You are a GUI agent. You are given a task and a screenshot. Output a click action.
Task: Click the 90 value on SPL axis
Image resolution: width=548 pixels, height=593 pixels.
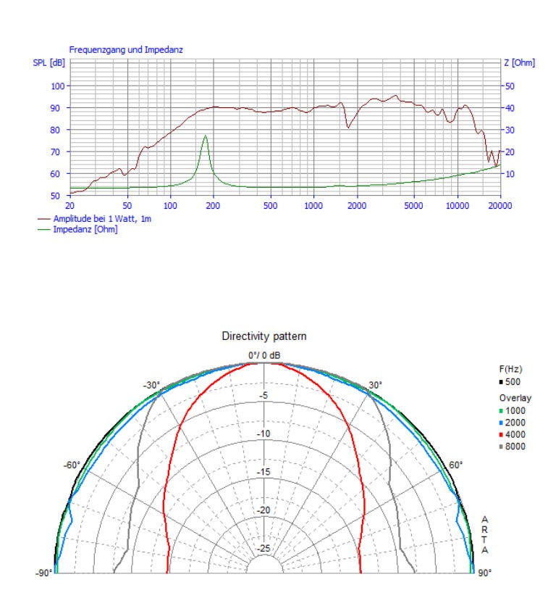click(55, 108)
